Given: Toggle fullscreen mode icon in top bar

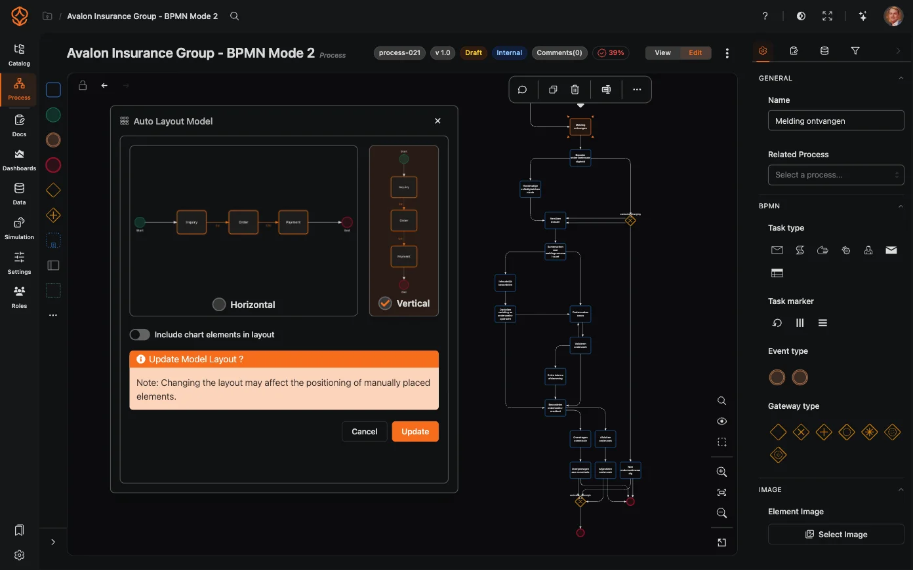Looking at the screenshot, I should 828,16.
